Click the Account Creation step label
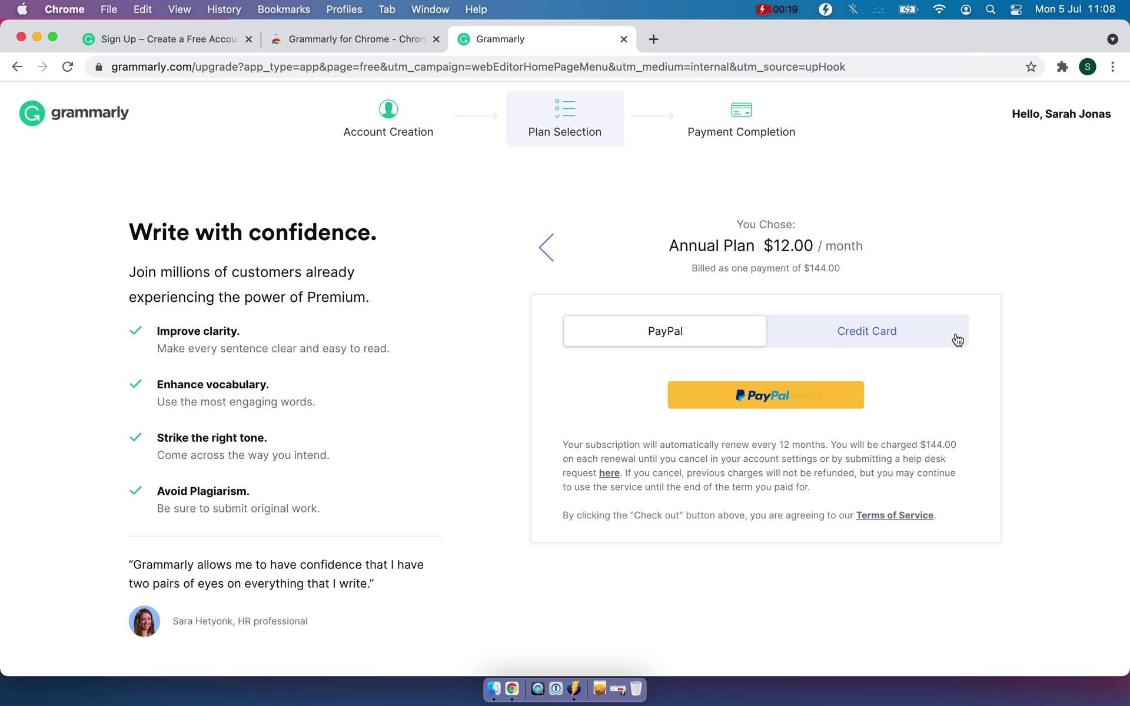This screenshot has height=706, width=1130. click(388, 132)
